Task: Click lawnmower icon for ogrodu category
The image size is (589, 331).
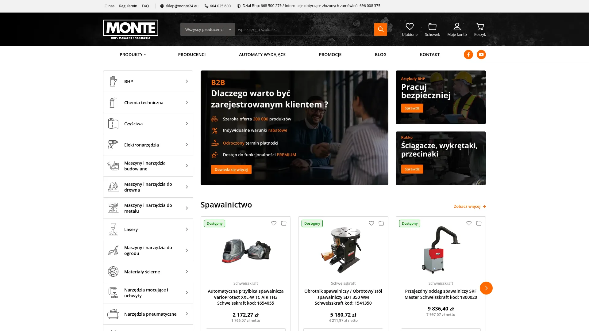Action: pos(113,250)
